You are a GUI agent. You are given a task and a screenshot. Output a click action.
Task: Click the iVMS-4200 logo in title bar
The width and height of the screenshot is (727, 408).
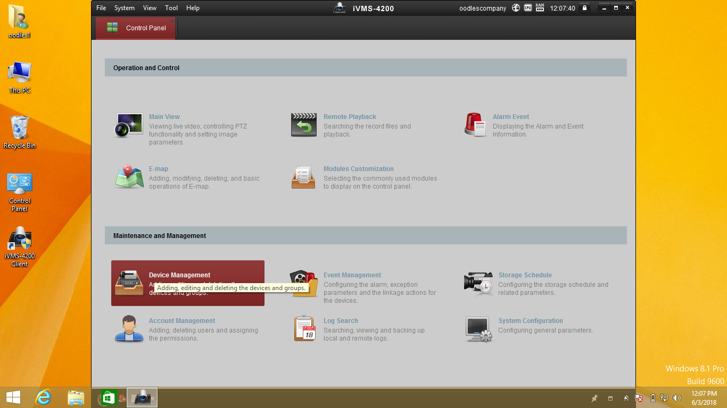pos(339,7)
